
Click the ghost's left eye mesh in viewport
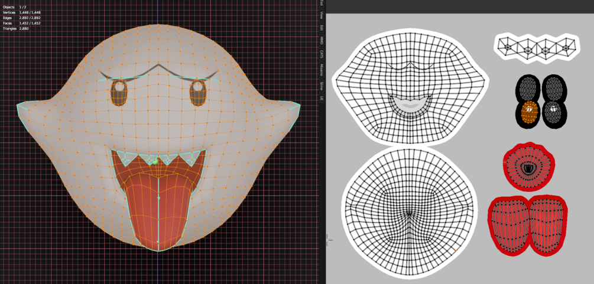pos(119,92)
